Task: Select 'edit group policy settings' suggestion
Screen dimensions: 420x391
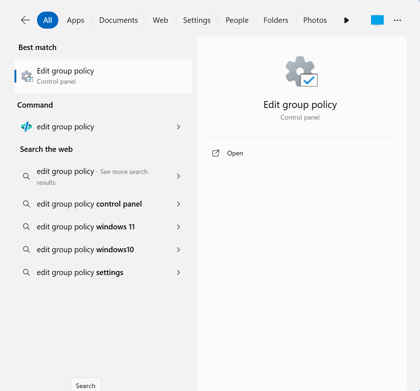Action: pos(103,273)
